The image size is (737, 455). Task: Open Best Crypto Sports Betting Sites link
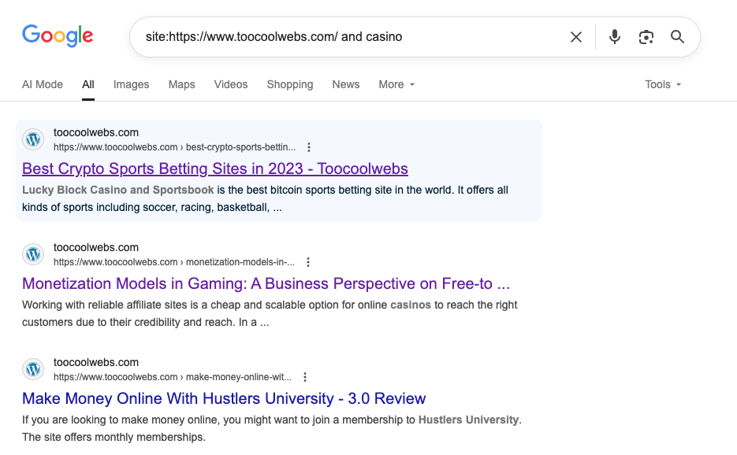click(215, 168)
